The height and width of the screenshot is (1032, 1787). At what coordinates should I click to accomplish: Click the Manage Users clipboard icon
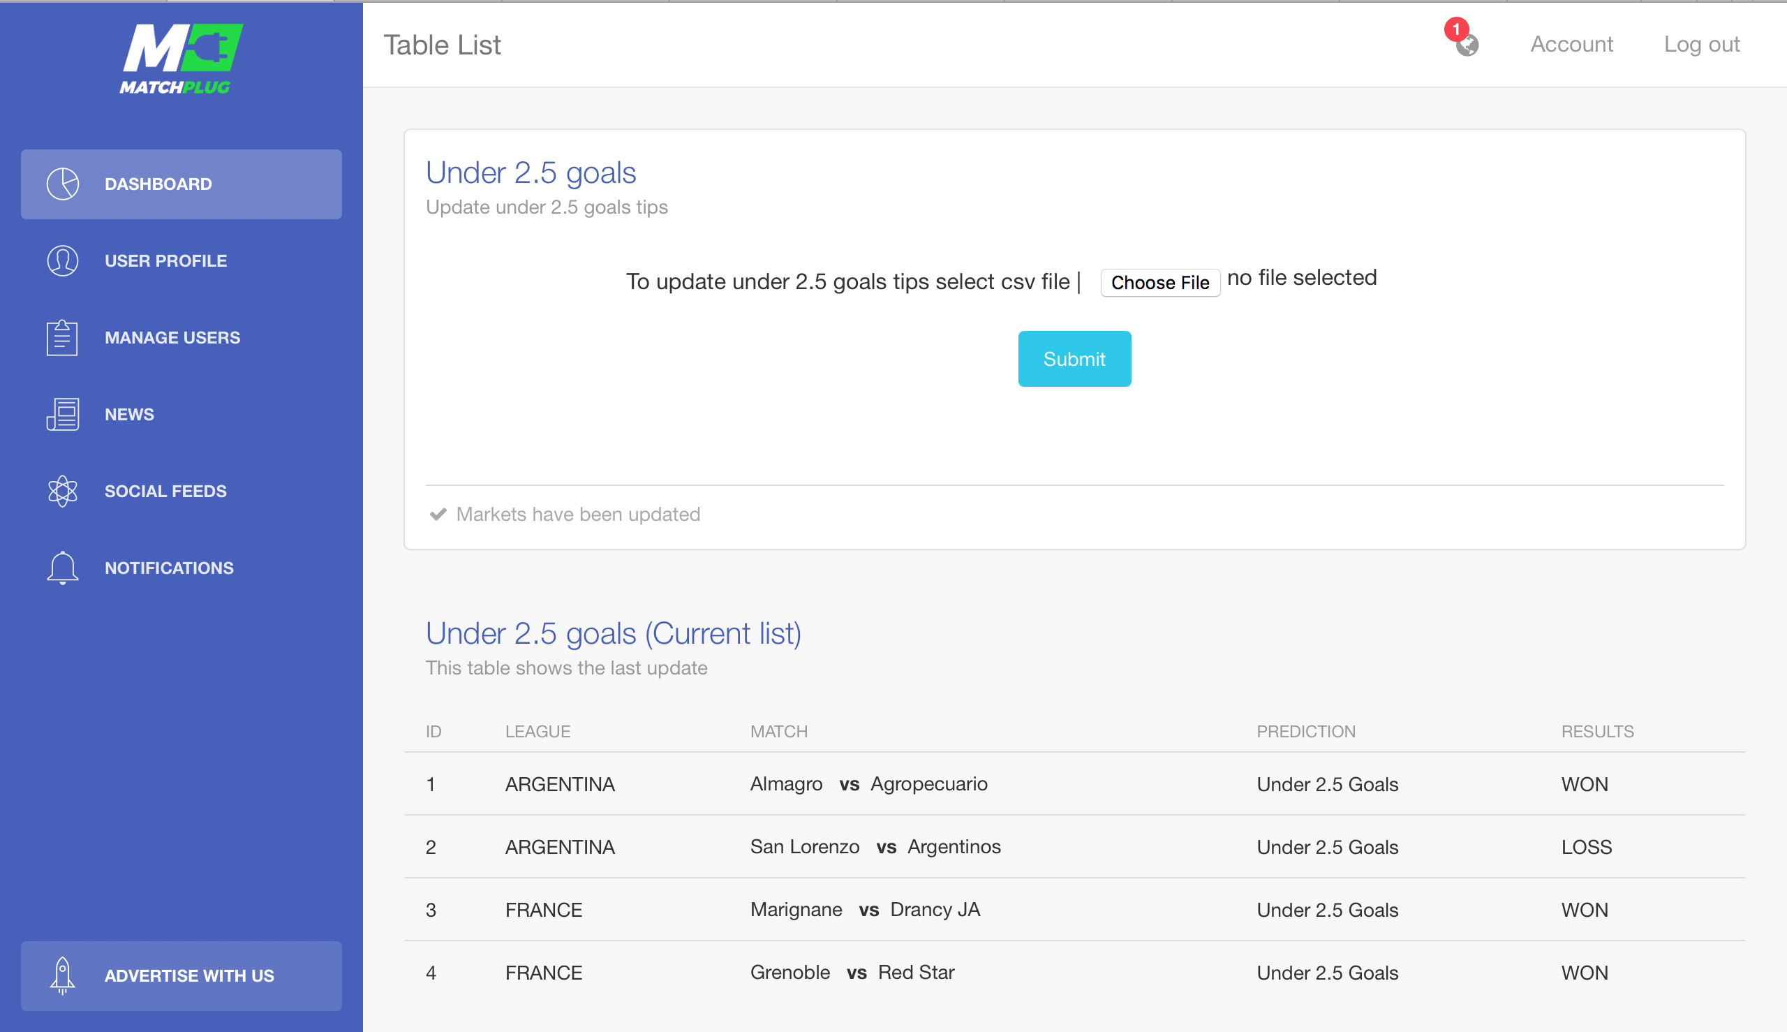pos(62,337)
